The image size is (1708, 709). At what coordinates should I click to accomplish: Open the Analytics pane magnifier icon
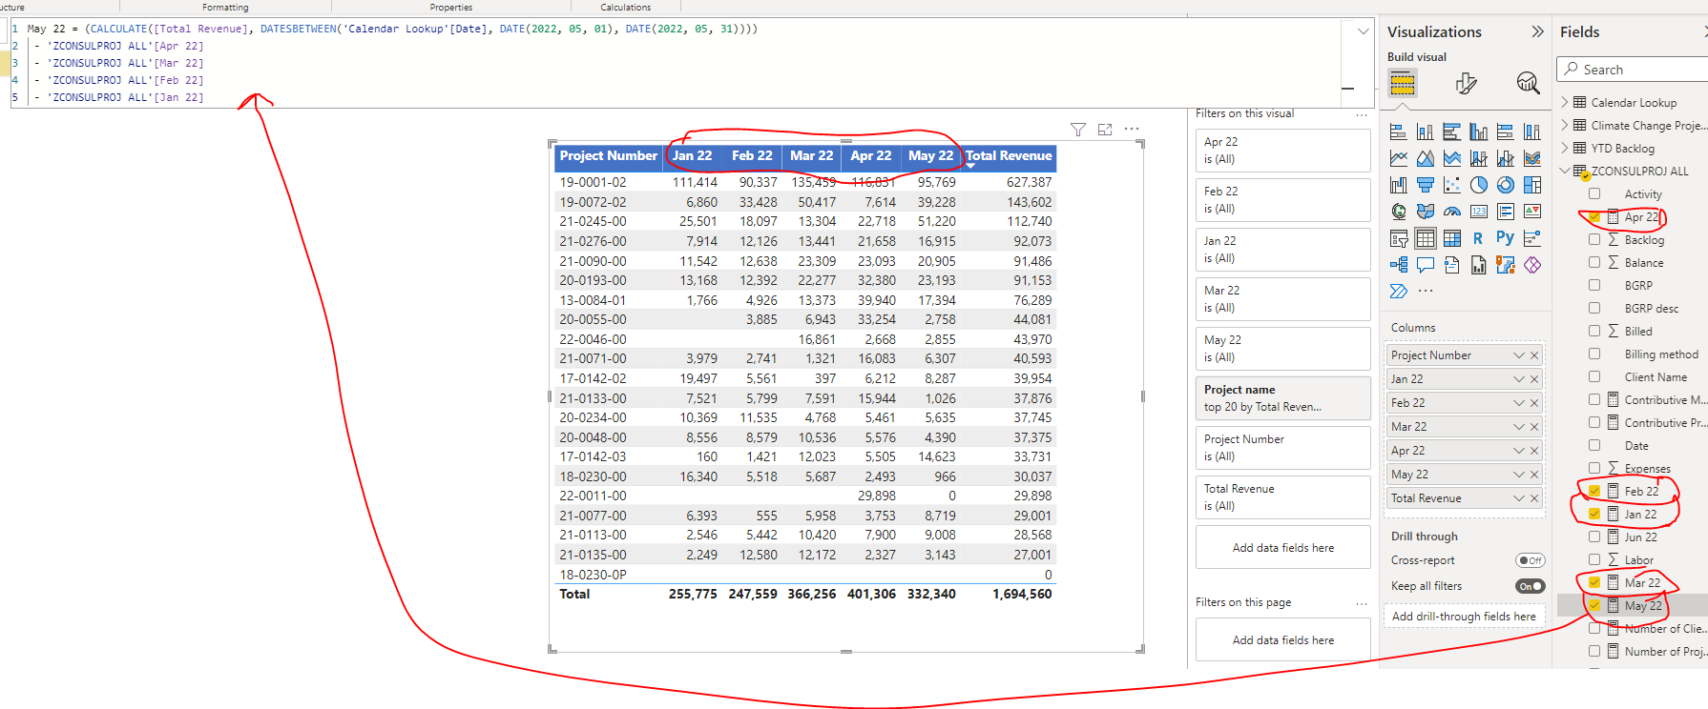1528,83
